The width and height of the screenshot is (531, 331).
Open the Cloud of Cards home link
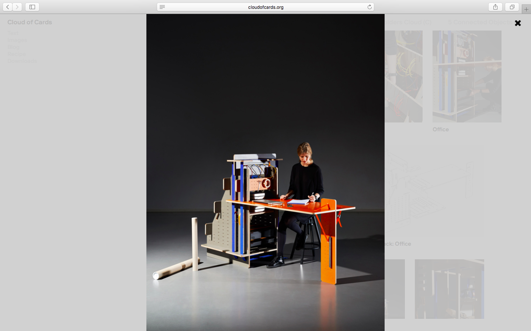[x=29, y=22]
